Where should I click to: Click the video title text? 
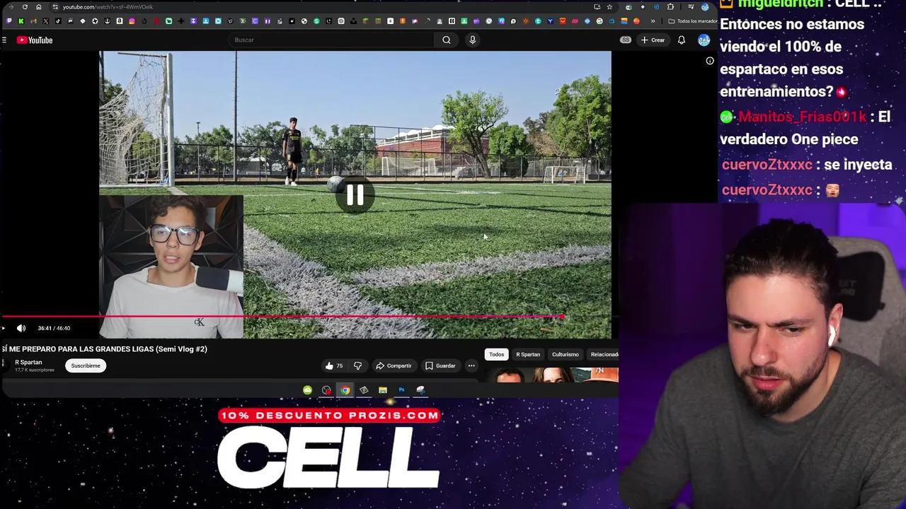click(x=104, y=349)
